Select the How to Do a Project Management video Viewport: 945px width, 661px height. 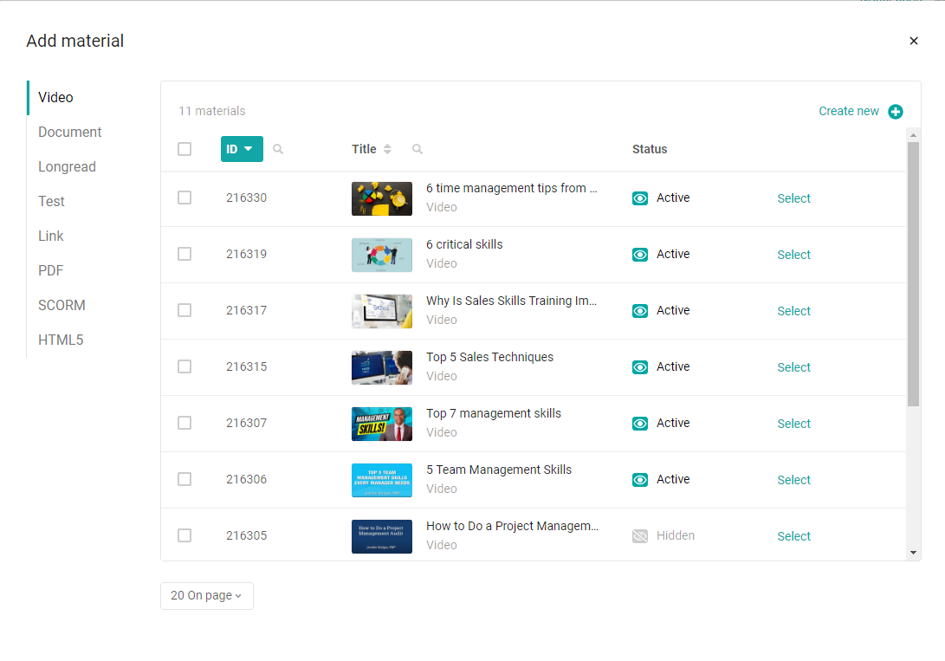point(793,536)
